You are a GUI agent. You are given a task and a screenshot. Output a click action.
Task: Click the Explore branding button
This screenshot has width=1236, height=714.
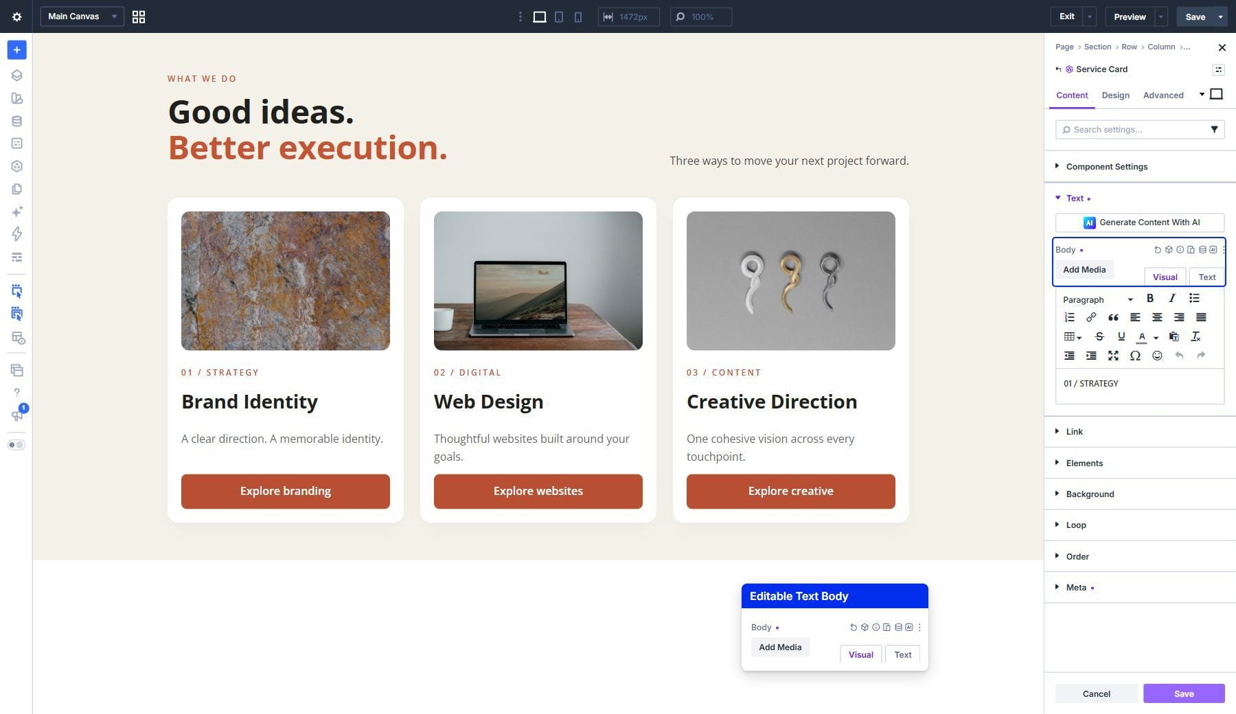(x=286, y=492)
